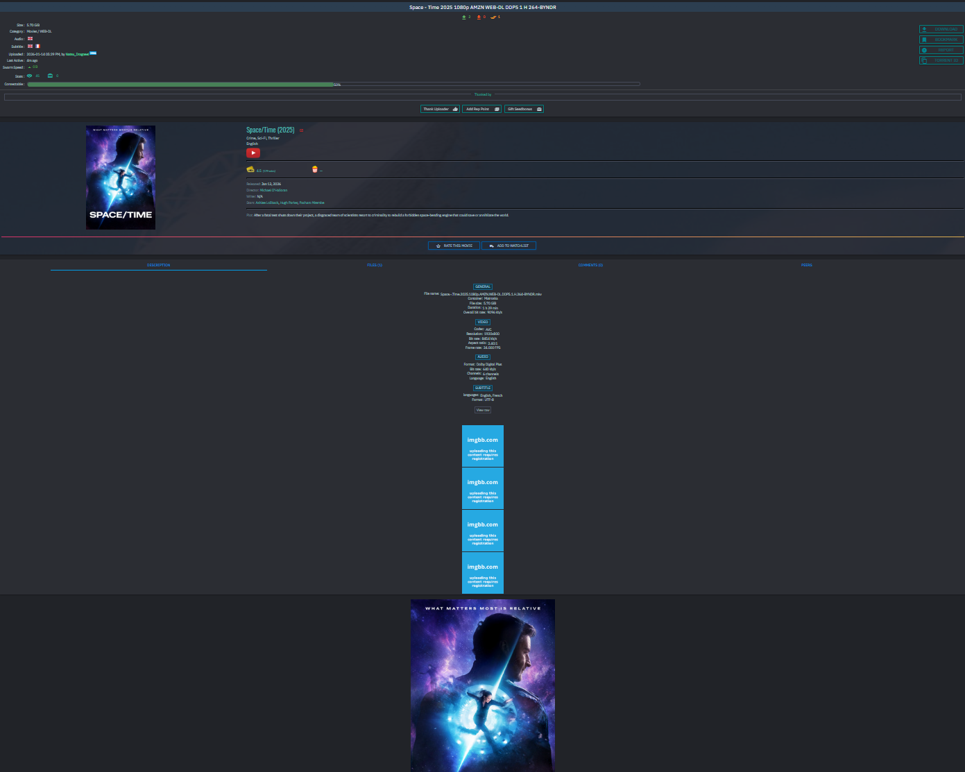This screenshot has width=965, height=772.
Task: Open the Space/Time (2025) title link
Action: [270, 130]
